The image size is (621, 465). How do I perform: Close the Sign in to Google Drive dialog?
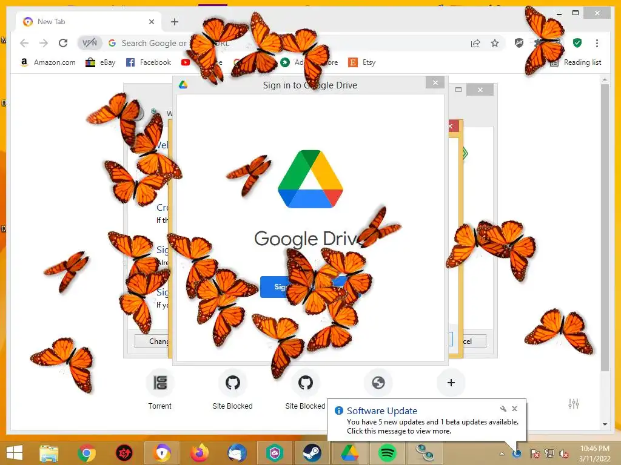[x=435, y=82]
